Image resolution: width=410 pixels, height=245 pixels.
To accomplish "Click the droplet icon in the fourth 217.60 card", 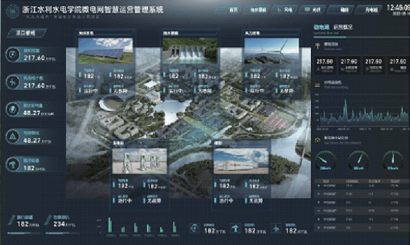I will click(x=392, y=69).
